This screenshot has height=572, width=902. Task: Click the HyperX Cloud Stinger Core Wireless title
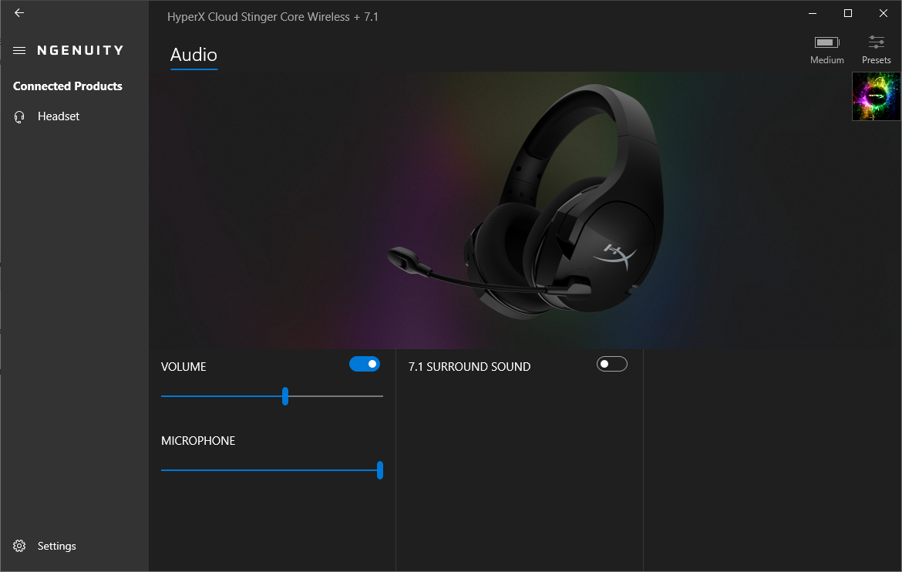tap(273, 17)
